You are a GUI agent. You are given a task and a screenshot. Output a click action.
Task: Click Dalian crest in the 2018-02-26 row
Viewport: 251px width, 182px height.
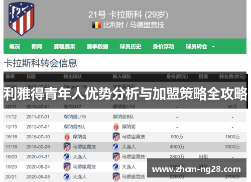(116, 147)
